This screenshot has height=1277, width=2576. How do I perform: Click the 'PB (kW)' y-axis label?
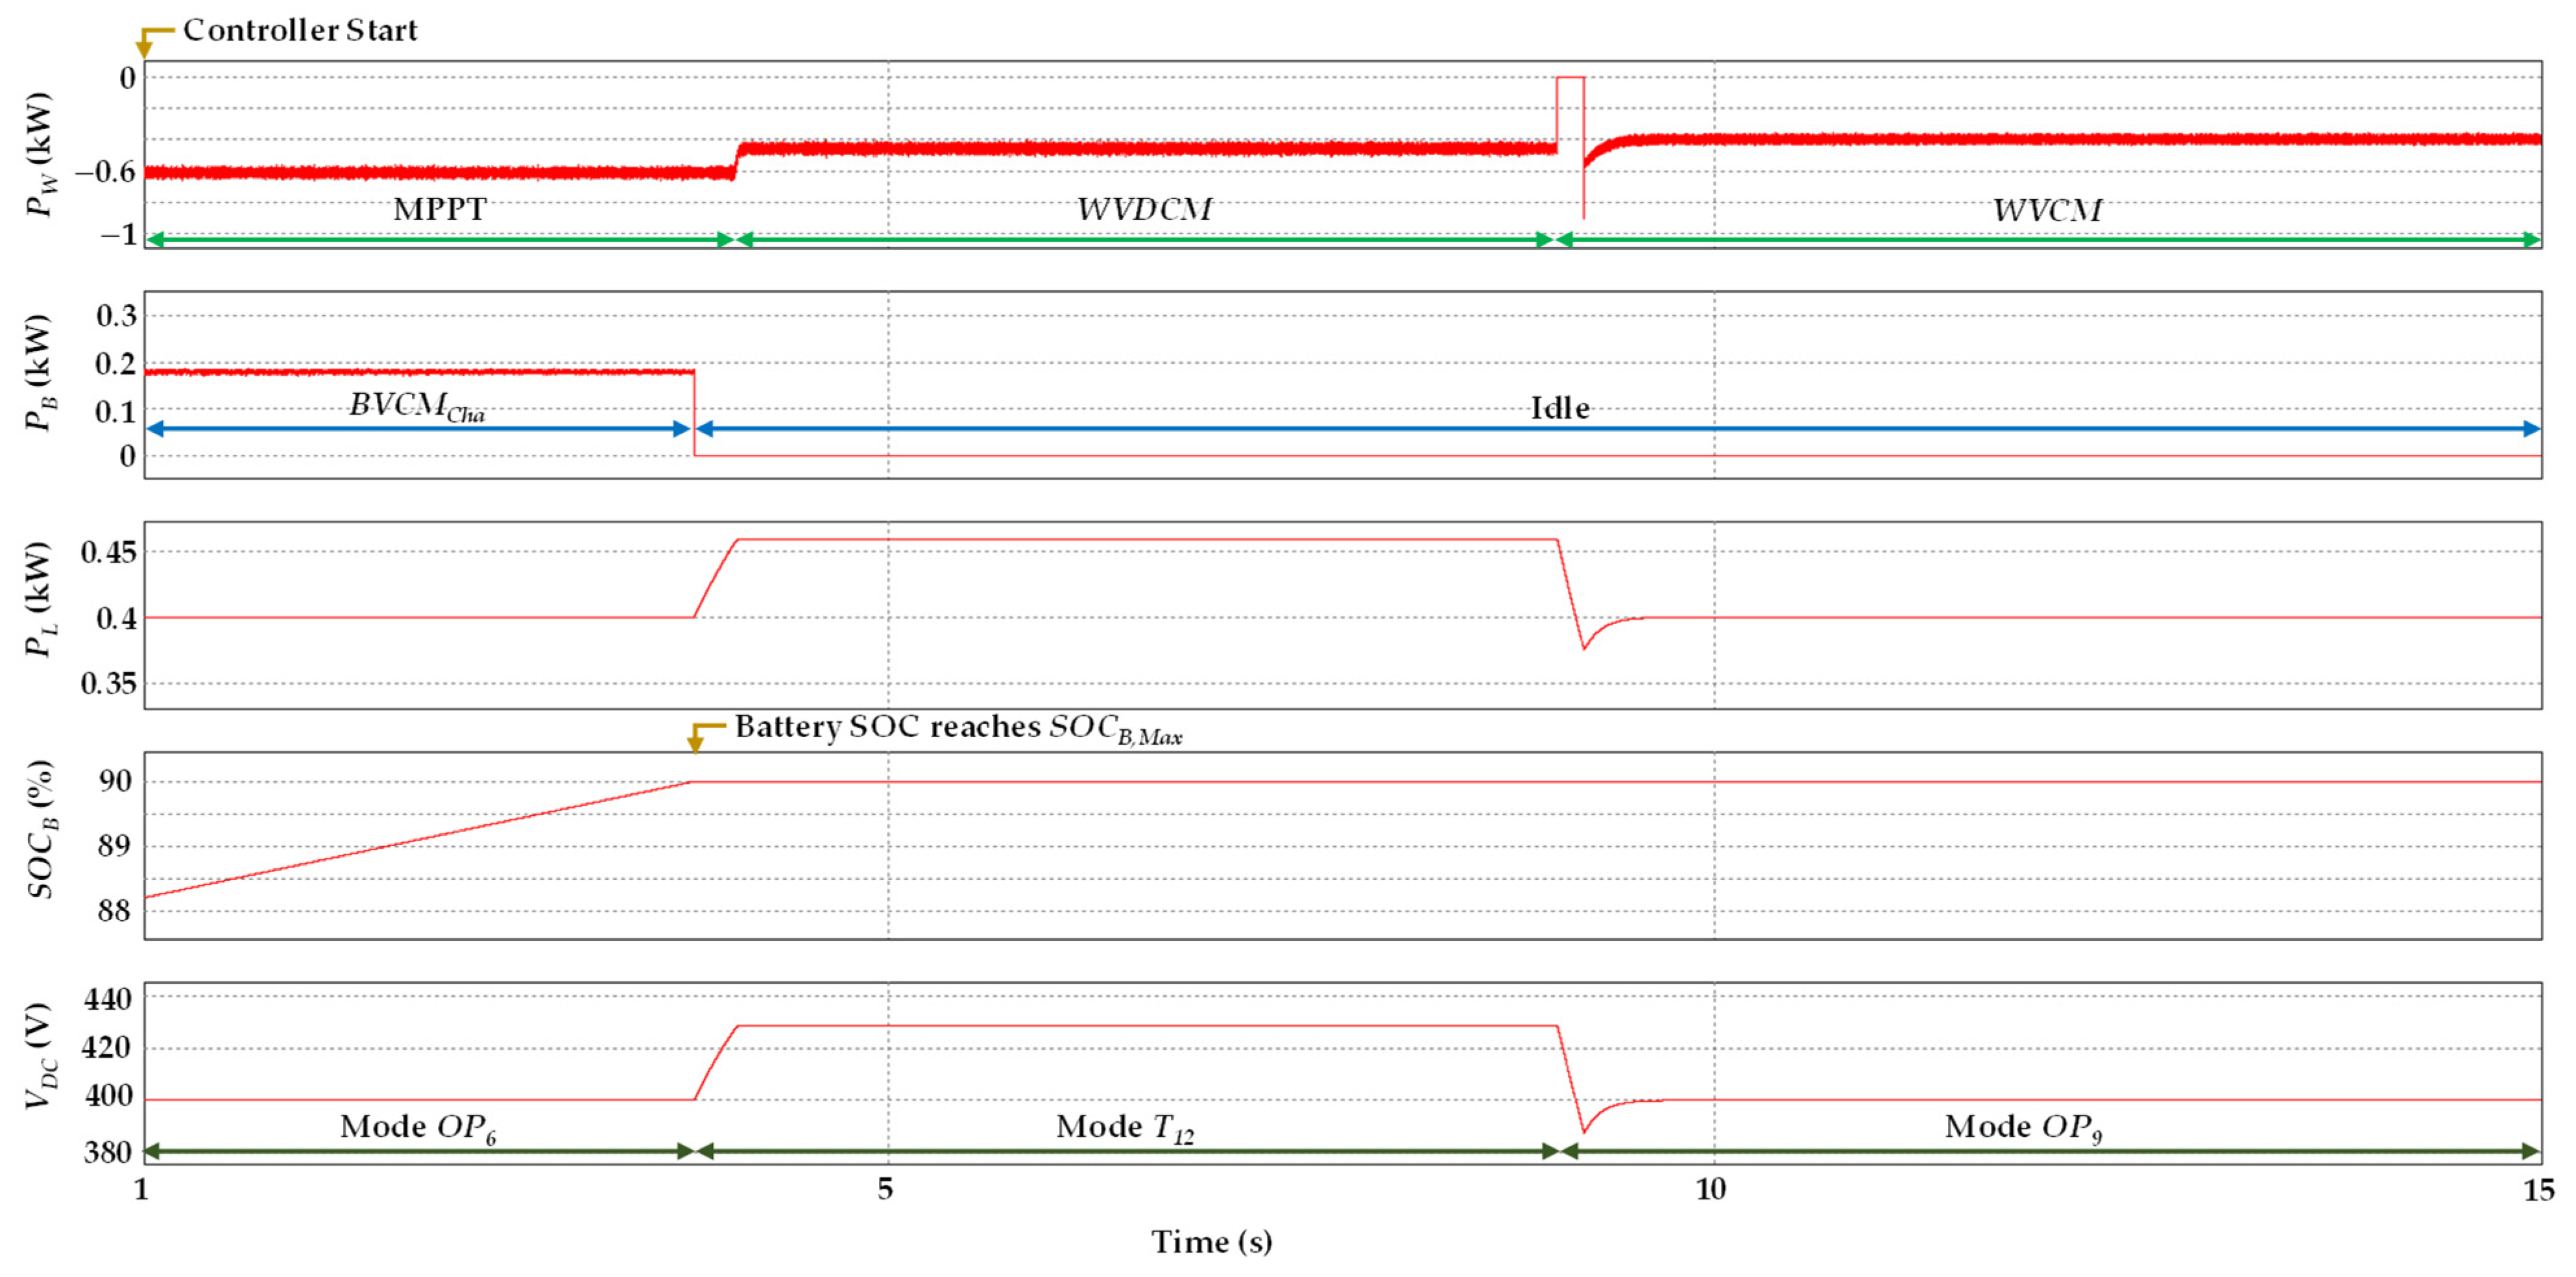point(40,372)
